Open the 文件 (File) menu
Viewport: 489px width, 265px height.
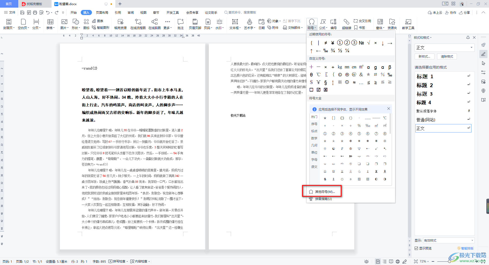10,12
